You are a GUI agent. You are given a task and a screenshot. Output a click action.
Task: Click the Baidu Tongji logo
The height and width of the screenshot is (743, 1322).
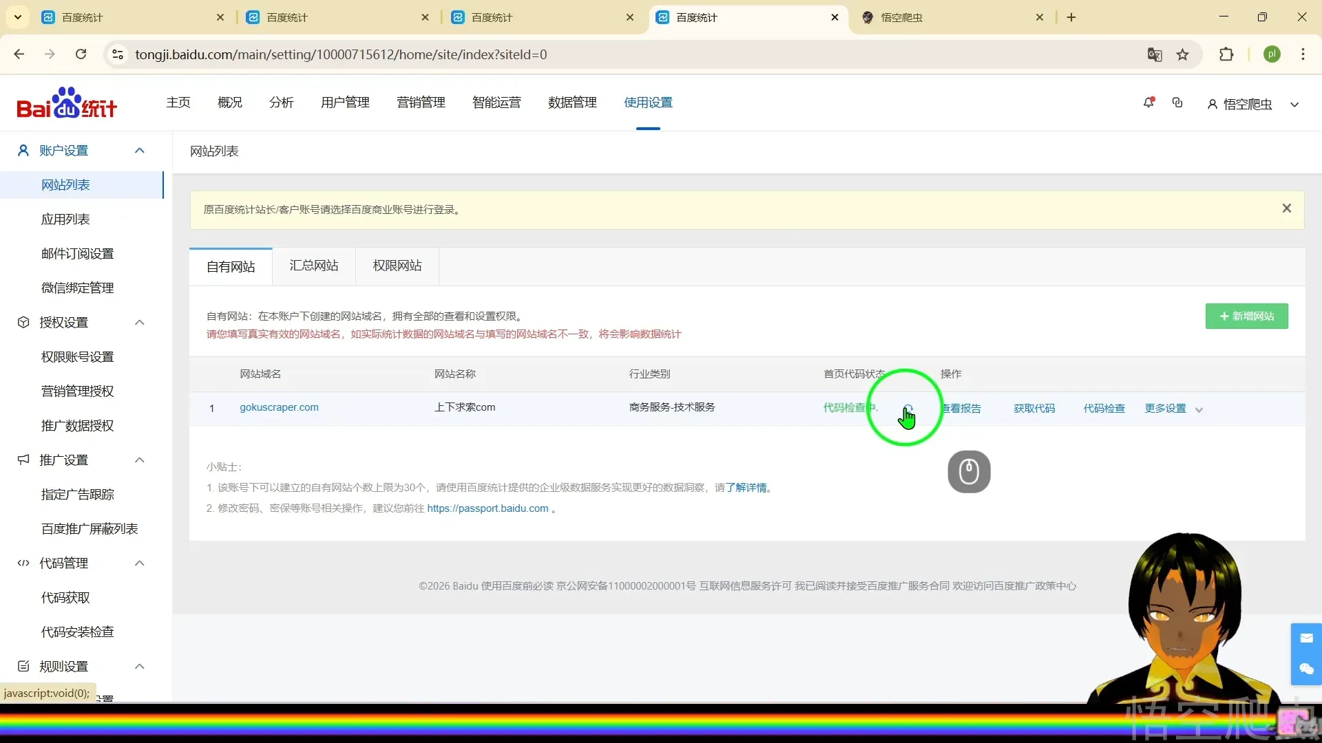click(x=67, y=103)
